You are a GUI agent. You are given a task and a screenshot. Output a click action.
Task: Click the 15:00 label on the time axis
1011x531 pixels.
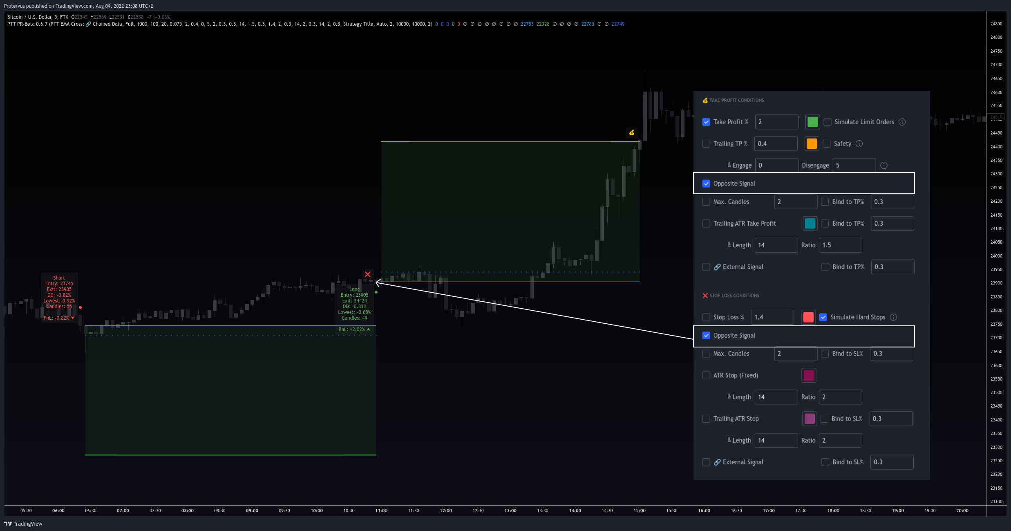pyautogui.click(x=640, y=511)
